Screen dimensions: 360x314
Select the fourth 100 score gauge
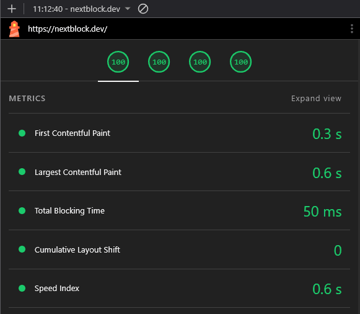(x=240, y=62)
